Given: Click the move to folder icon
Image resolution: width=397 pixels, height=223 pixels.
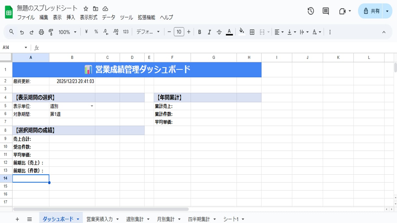Looking at the screenshot, I should tap(95, 9).
